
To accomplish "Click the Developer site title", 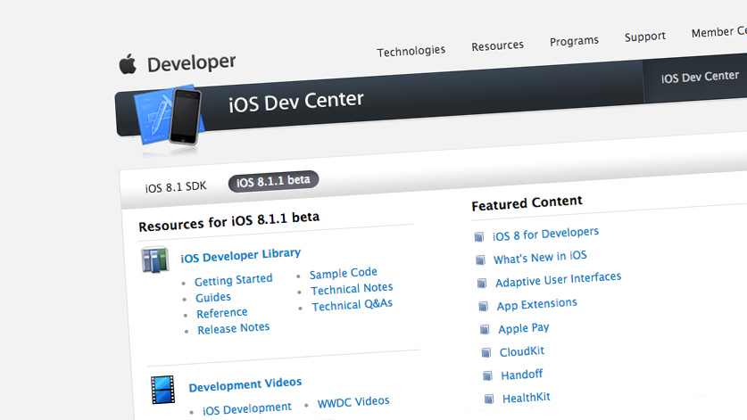I will click(x=192, y=62).
